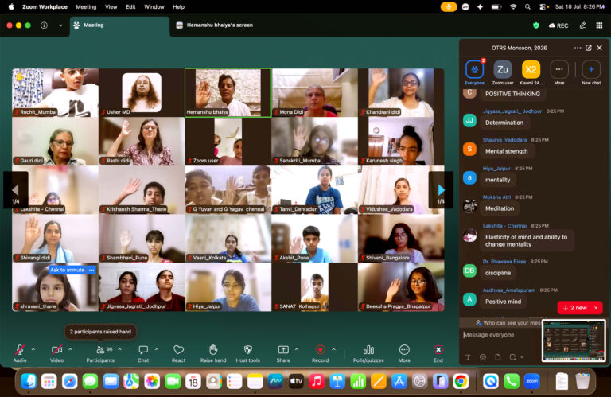Click the green encryption shield icon
Viewport: 611px width, 397px height.
click(536, 25)
